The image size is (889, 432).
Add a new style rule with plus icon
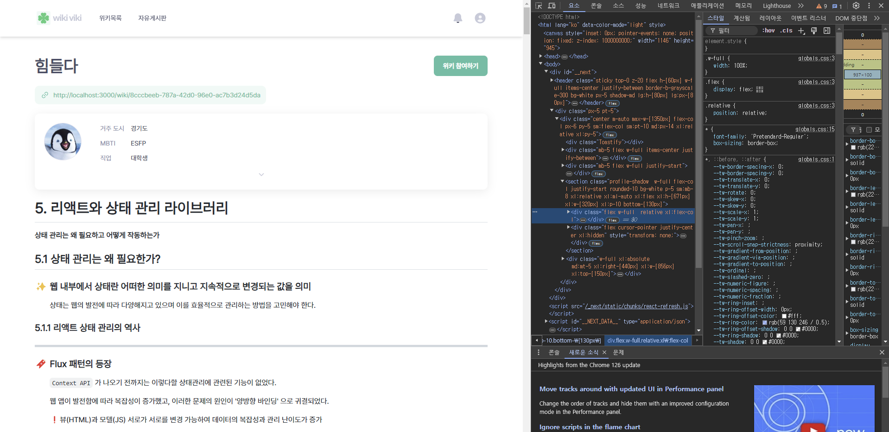(801, 31)
